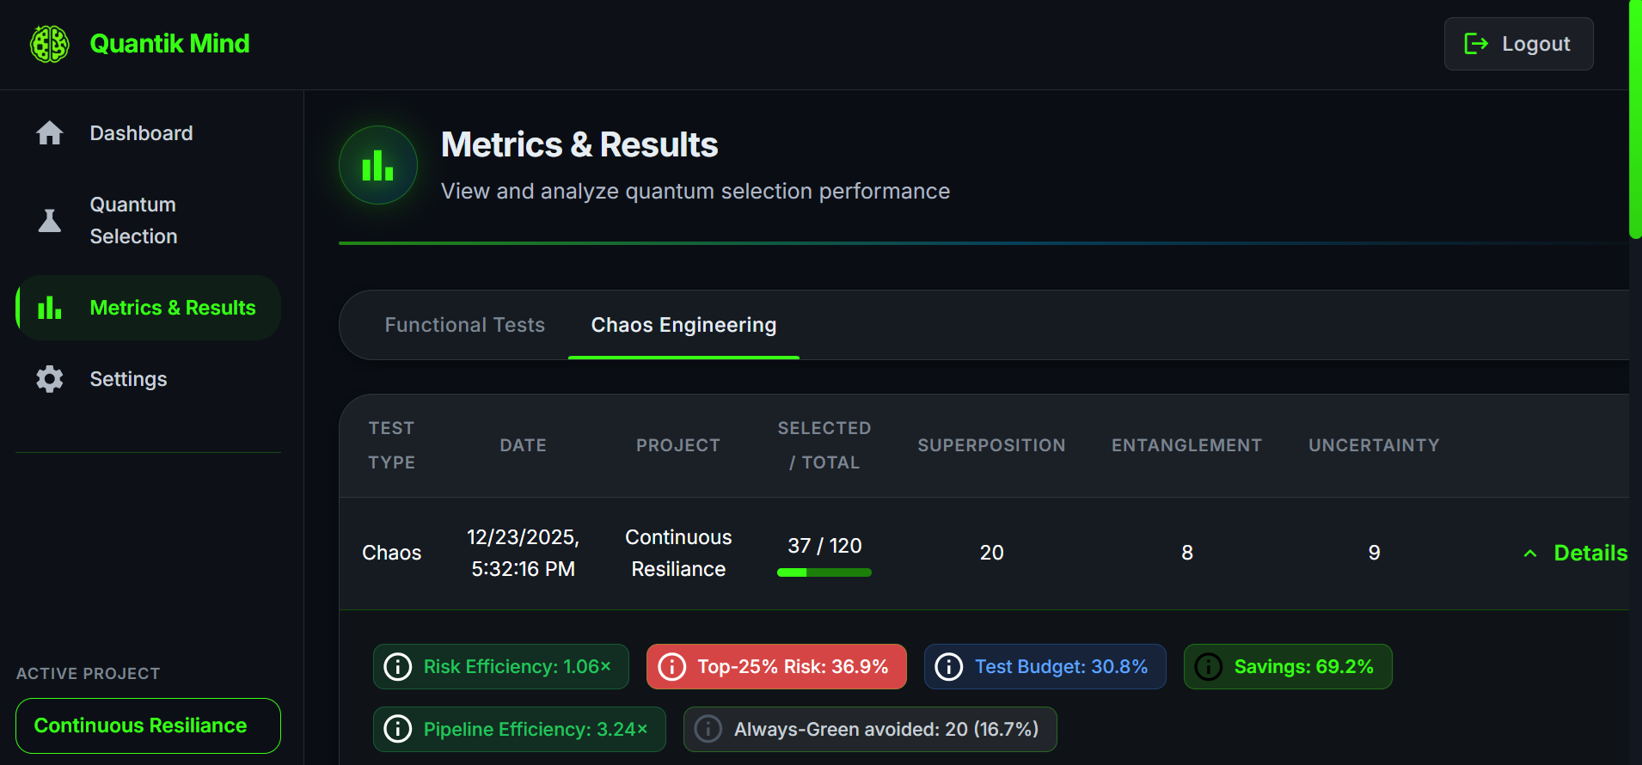The height and width of the screenshot is (765, 1642).
Task: Click the Risk Efficiency info icon
Action: (x=397, y=667)
